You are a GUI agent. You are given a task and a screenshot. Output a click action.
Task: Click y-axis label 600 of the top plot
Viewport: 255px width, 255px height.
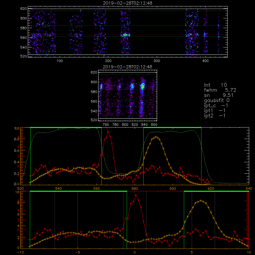pyautogui.click(x=23, y=18)
